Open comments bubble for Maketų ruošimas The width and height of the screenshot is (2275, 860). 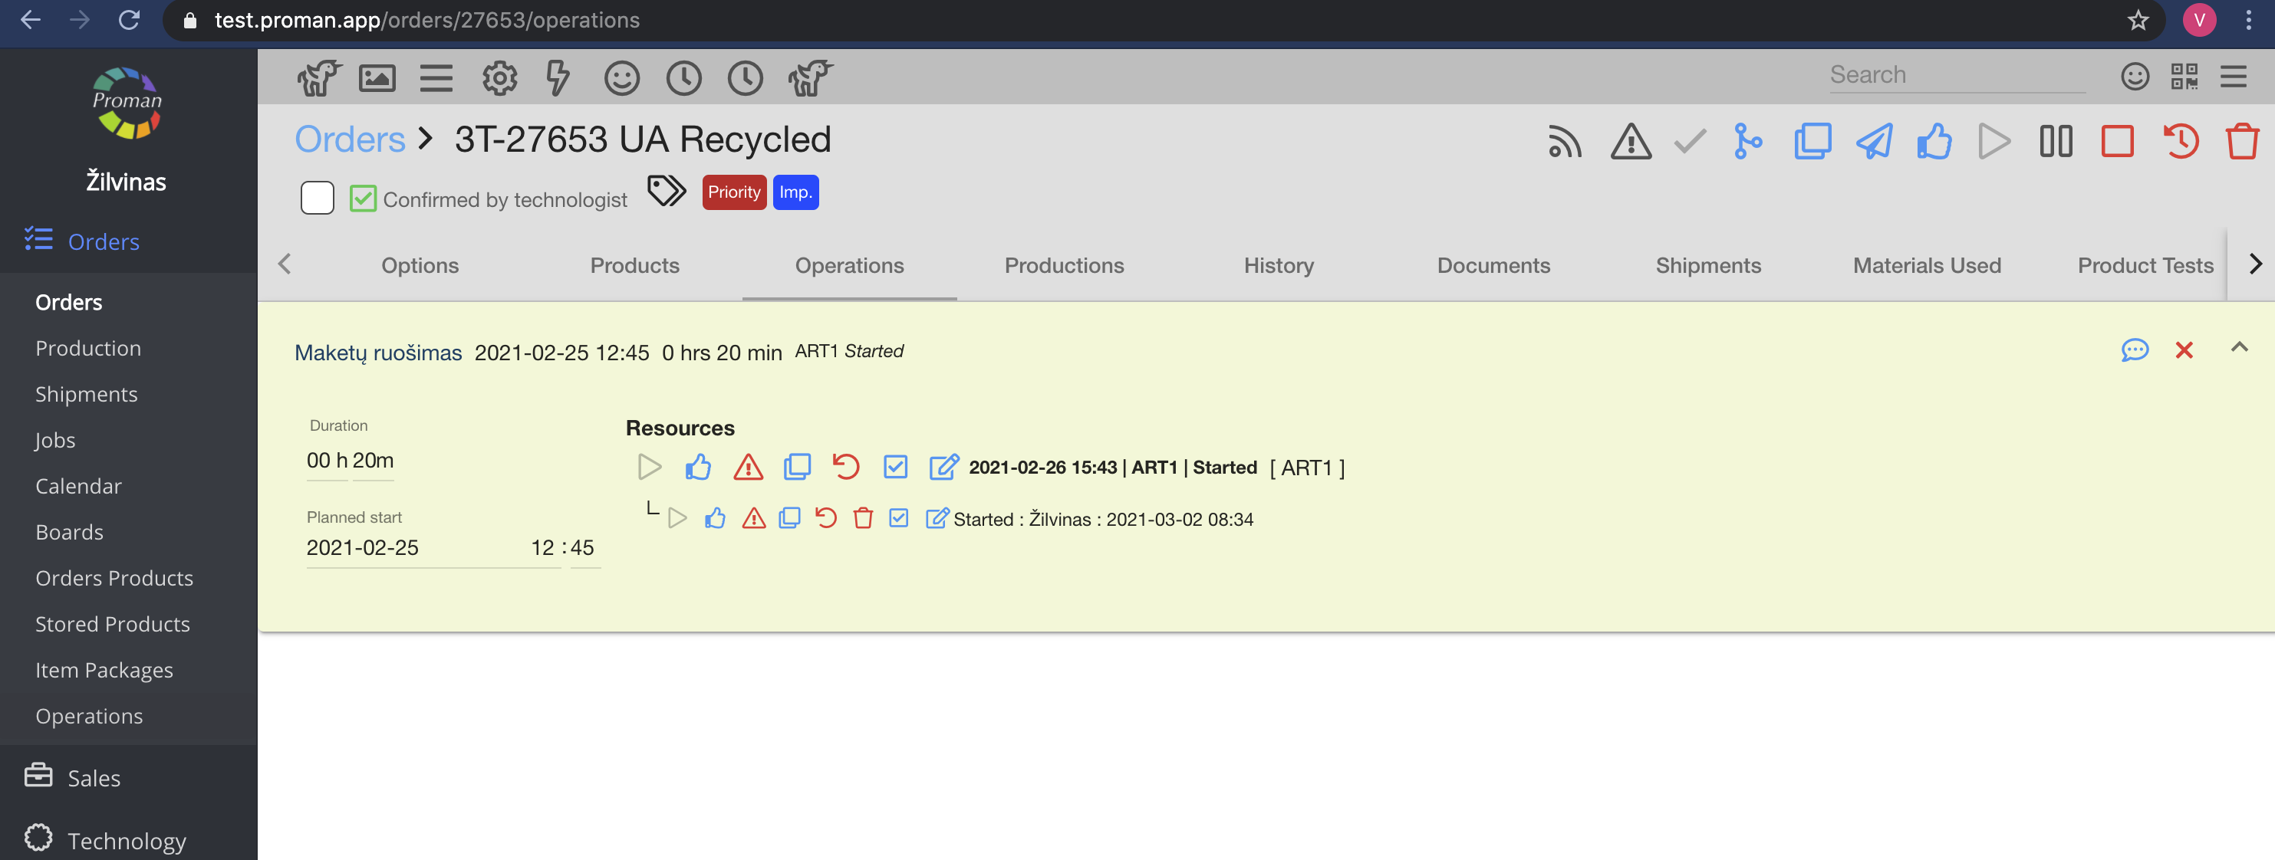pos(2134,350)
